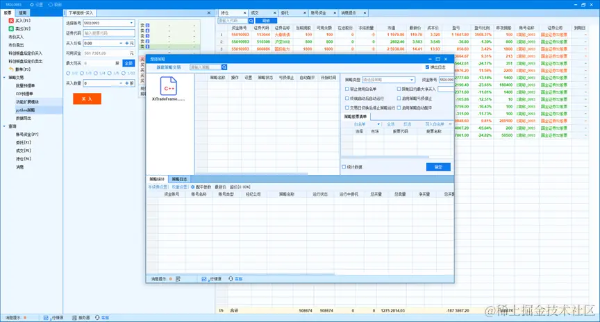The height and width of the screenshot is (322, 600).
Task: Close the 消息提示 tab with its X
Action: [x=365, y=13]
